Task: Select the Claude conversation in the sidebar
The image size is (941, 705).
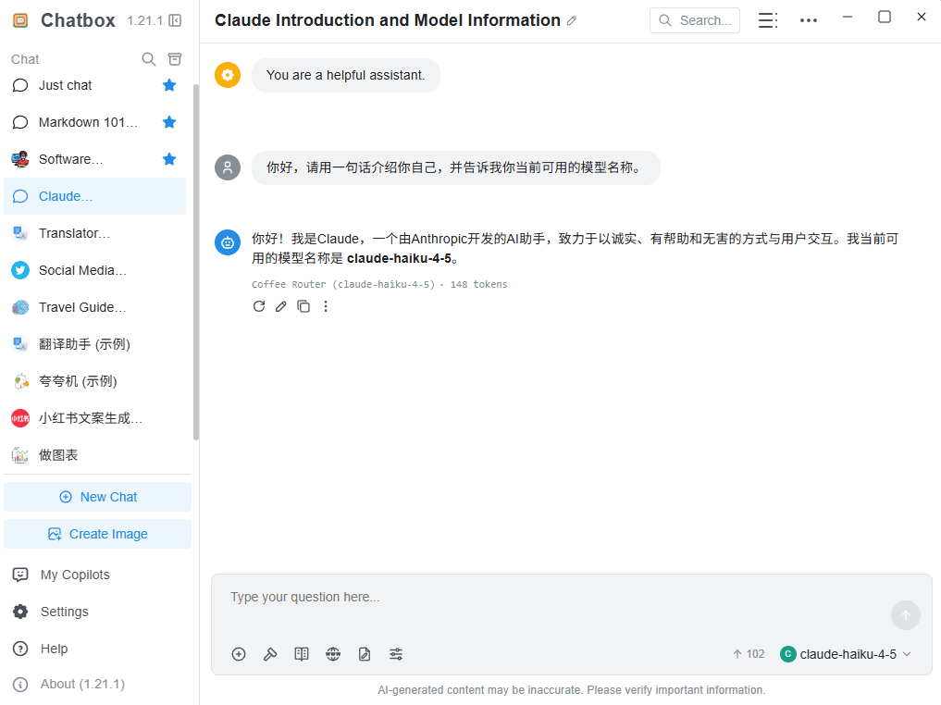Action: 94,196
